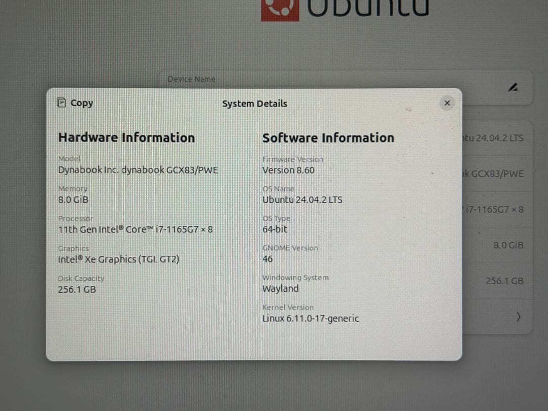Click the pencil icon to edit device name
This screenshot has width=548, height=411.
tap(513, 87)
